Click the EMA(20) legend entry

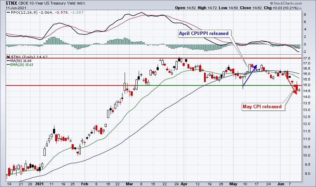(x=20, y=64)
